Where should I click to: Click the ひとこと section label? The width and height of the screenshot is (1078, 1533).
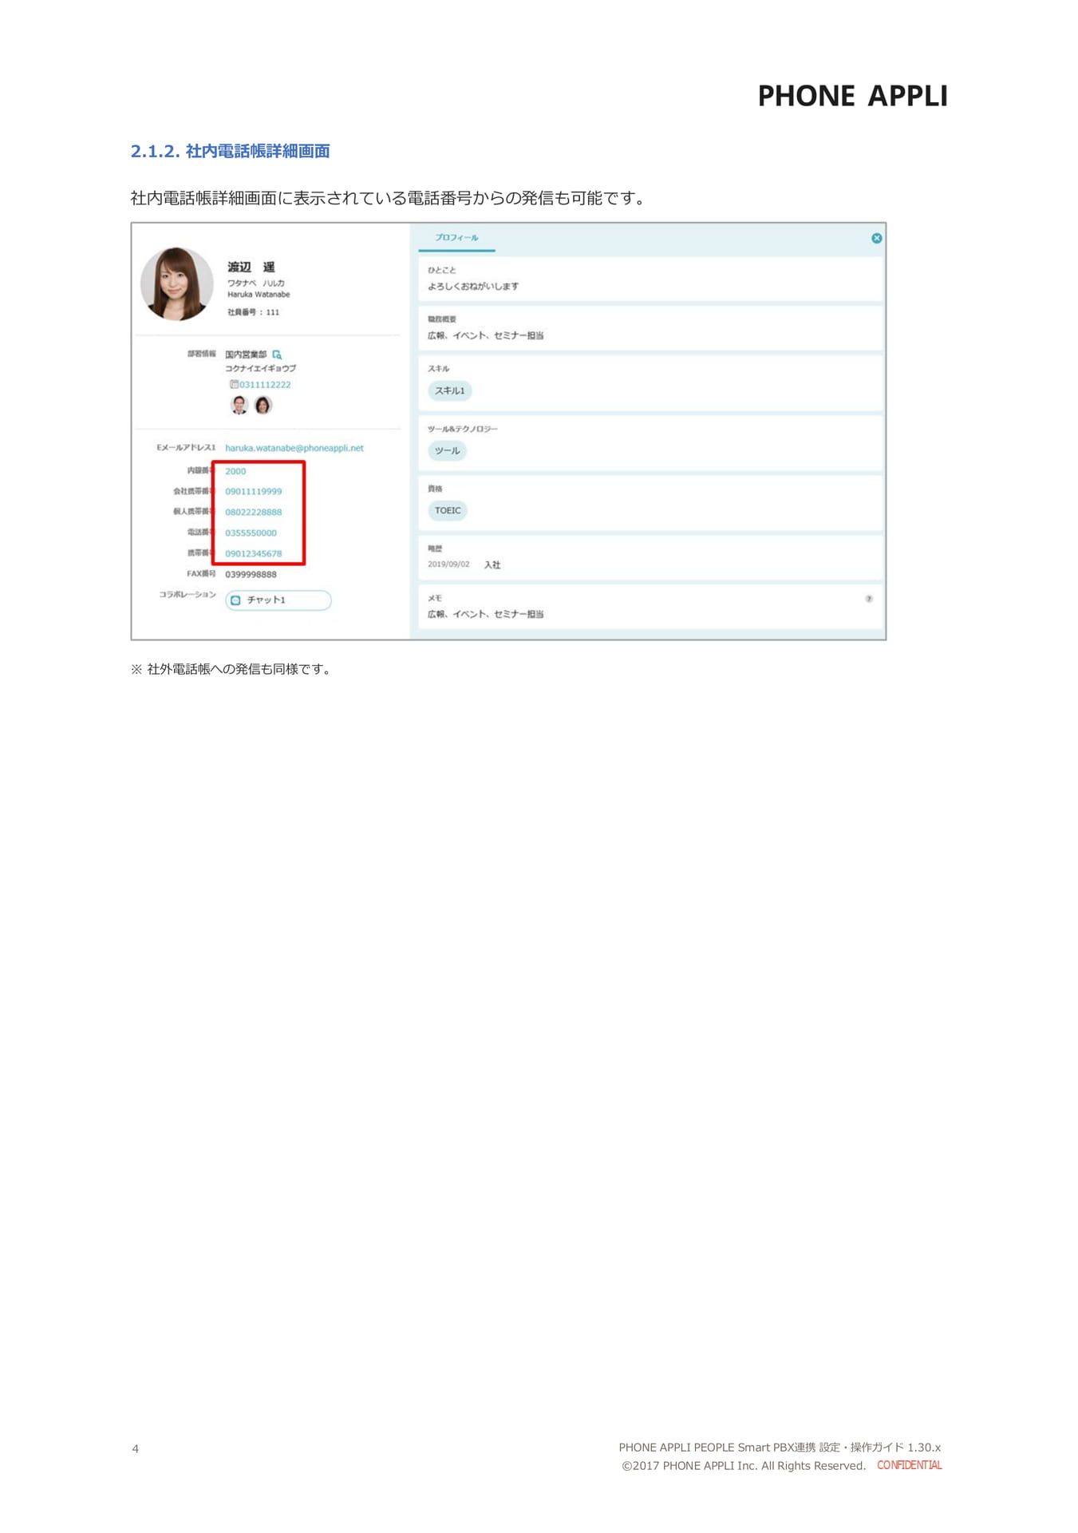click(x=441, y=270)
